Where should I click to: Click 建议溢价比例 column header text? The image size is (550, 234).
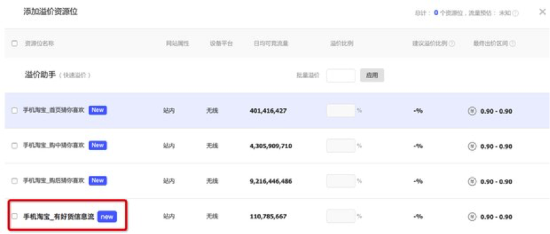(x=430, y=44)
